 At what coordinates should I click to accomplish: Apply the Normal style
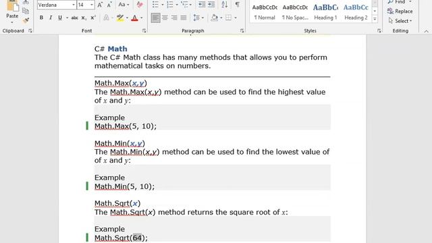click(265, 12)
